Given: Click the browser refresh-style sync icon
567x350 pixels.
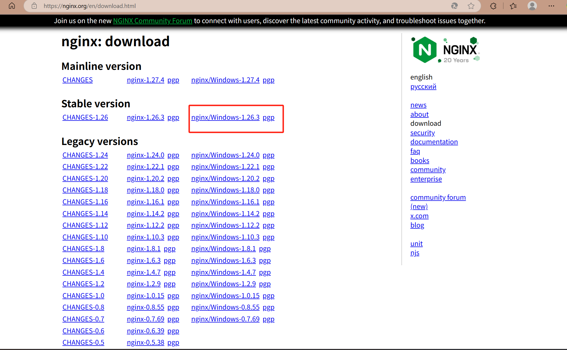Looking at the screenshot, I should click(454, 6).
